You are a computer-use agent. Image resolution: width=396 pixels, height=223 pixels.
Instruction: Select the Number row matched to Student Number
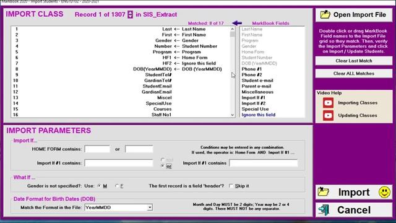coord(121,46)
